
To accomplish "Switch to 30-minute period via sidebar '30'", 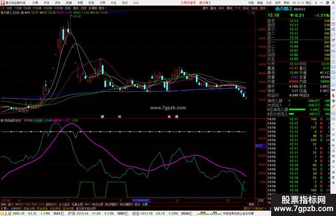I will (x=333, y=140).
